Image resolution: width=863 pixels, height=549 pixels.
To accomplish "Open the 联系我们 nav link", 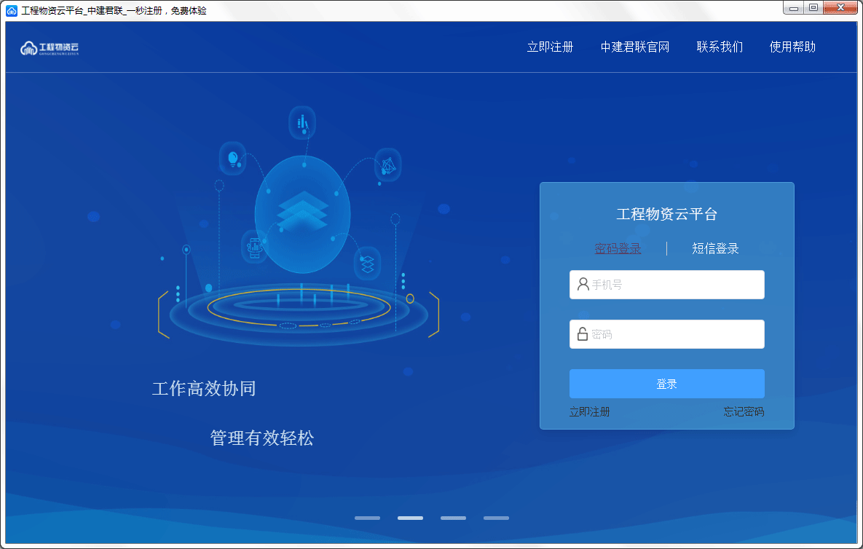I will (x=720, y=47).
